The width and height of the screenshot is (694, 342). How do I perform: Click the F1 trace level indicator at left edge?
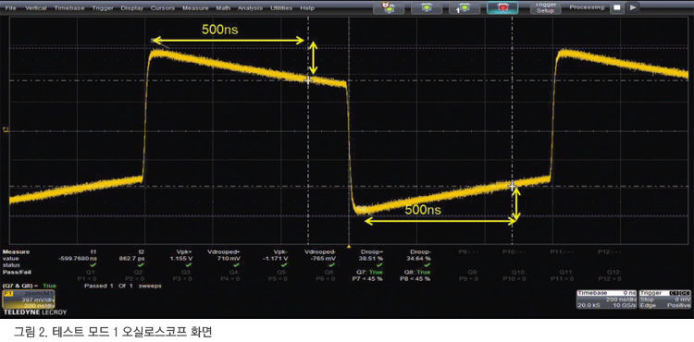click(6, 129)
